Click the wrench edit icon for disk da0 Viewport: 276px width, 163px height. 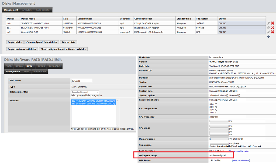268,23
